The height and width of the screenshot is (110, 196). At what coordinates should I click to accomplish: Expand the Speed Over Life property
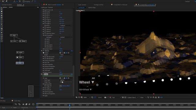point(43,10)
